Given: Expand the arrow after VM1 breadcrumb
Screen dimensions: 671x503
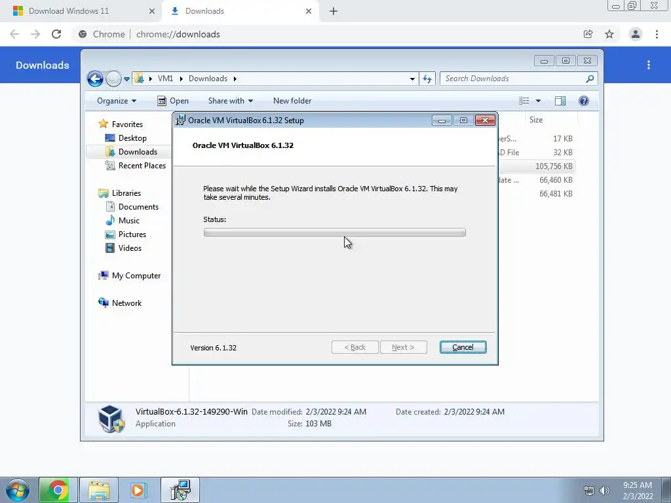Looking at the screenshot, I should 181,79.
